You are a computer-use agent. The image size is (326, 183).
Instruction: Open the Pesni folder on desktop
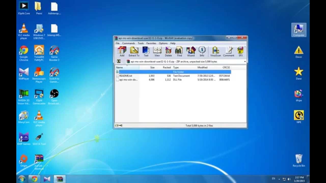tap(39, 8)
